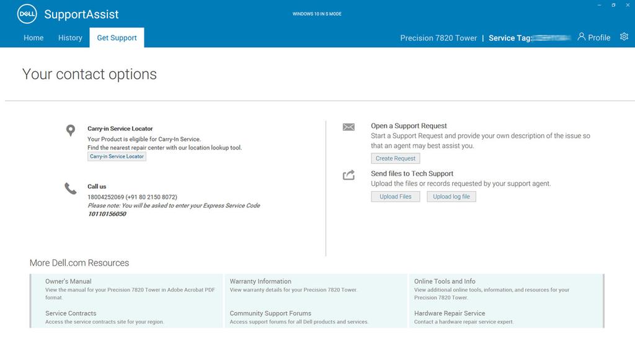
Task: Click the Your contact options heading
Action: click(x=89, y=74)
